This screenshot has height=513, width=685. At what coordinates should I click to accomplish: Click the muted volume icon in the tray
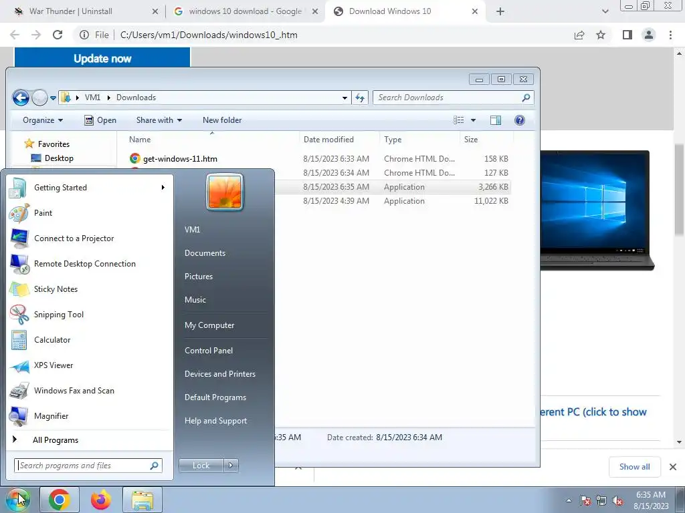(x=617, y=500)
